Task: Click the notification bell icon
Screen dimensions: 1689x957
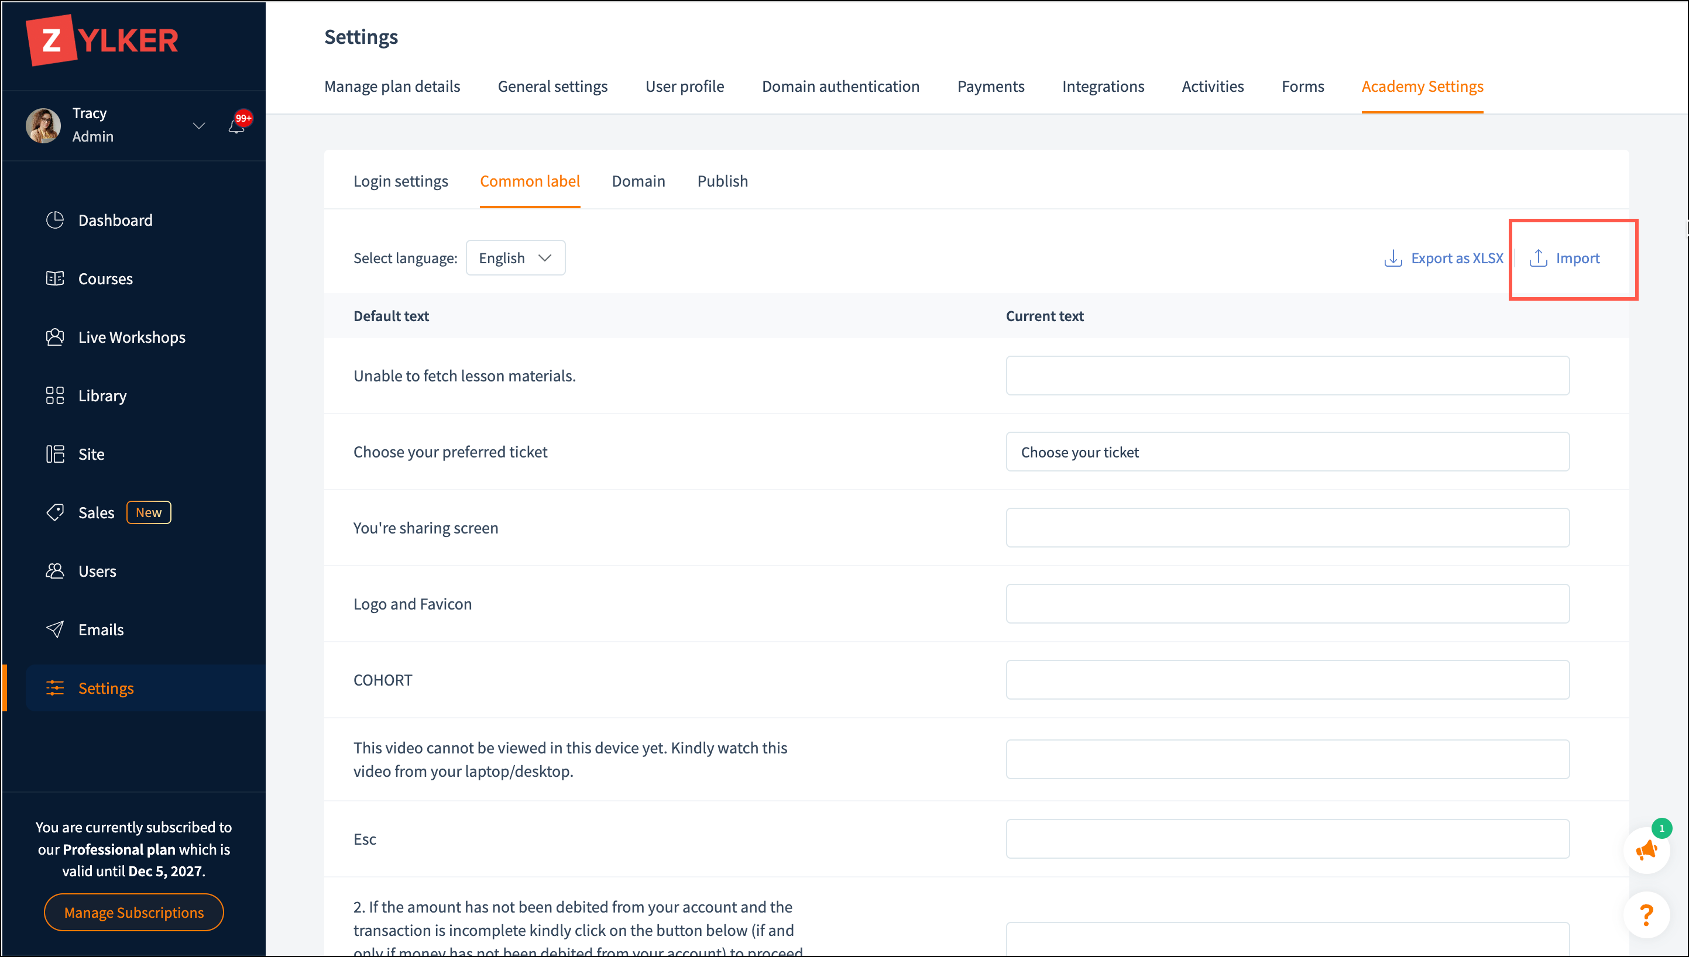Action: click(236, 126)
